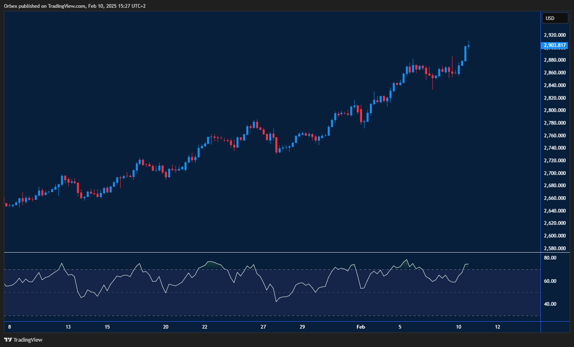The image size is (574, 347).
Task: Open TradingView.com from the header text
Action: [65, 6]
